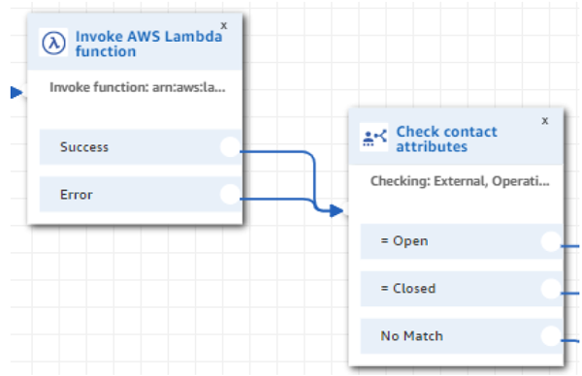
Task: Click the Check contact attributes branch icon
Action: 374,138
